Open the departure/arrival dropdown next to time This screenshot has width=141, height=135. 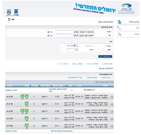(72, 50)
